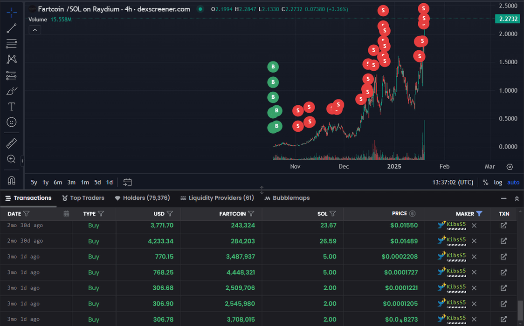This screenshot has width=524, height=326.
Task: Select the XABCD pattern tool
Action: [11, 60]
